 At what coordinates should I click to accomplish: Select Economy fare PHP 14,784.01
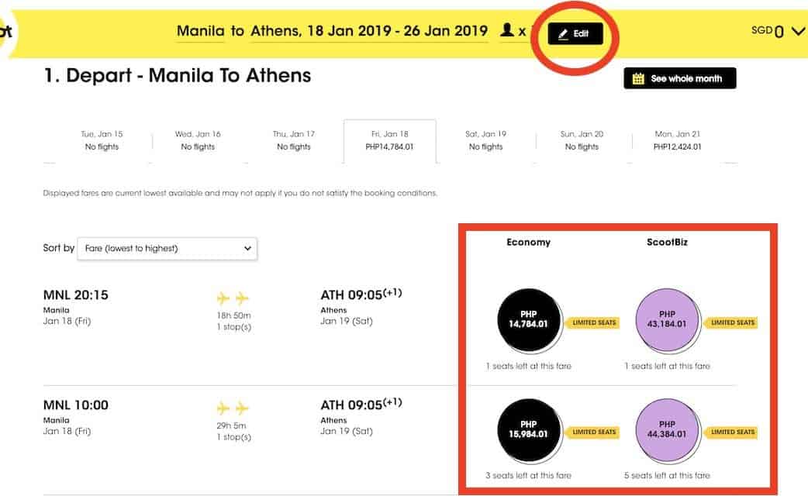522,319
